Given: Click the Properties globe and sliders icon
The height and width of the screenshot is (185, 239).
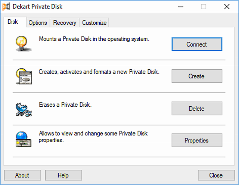Looking at the screenshot, I should [24, 139].
